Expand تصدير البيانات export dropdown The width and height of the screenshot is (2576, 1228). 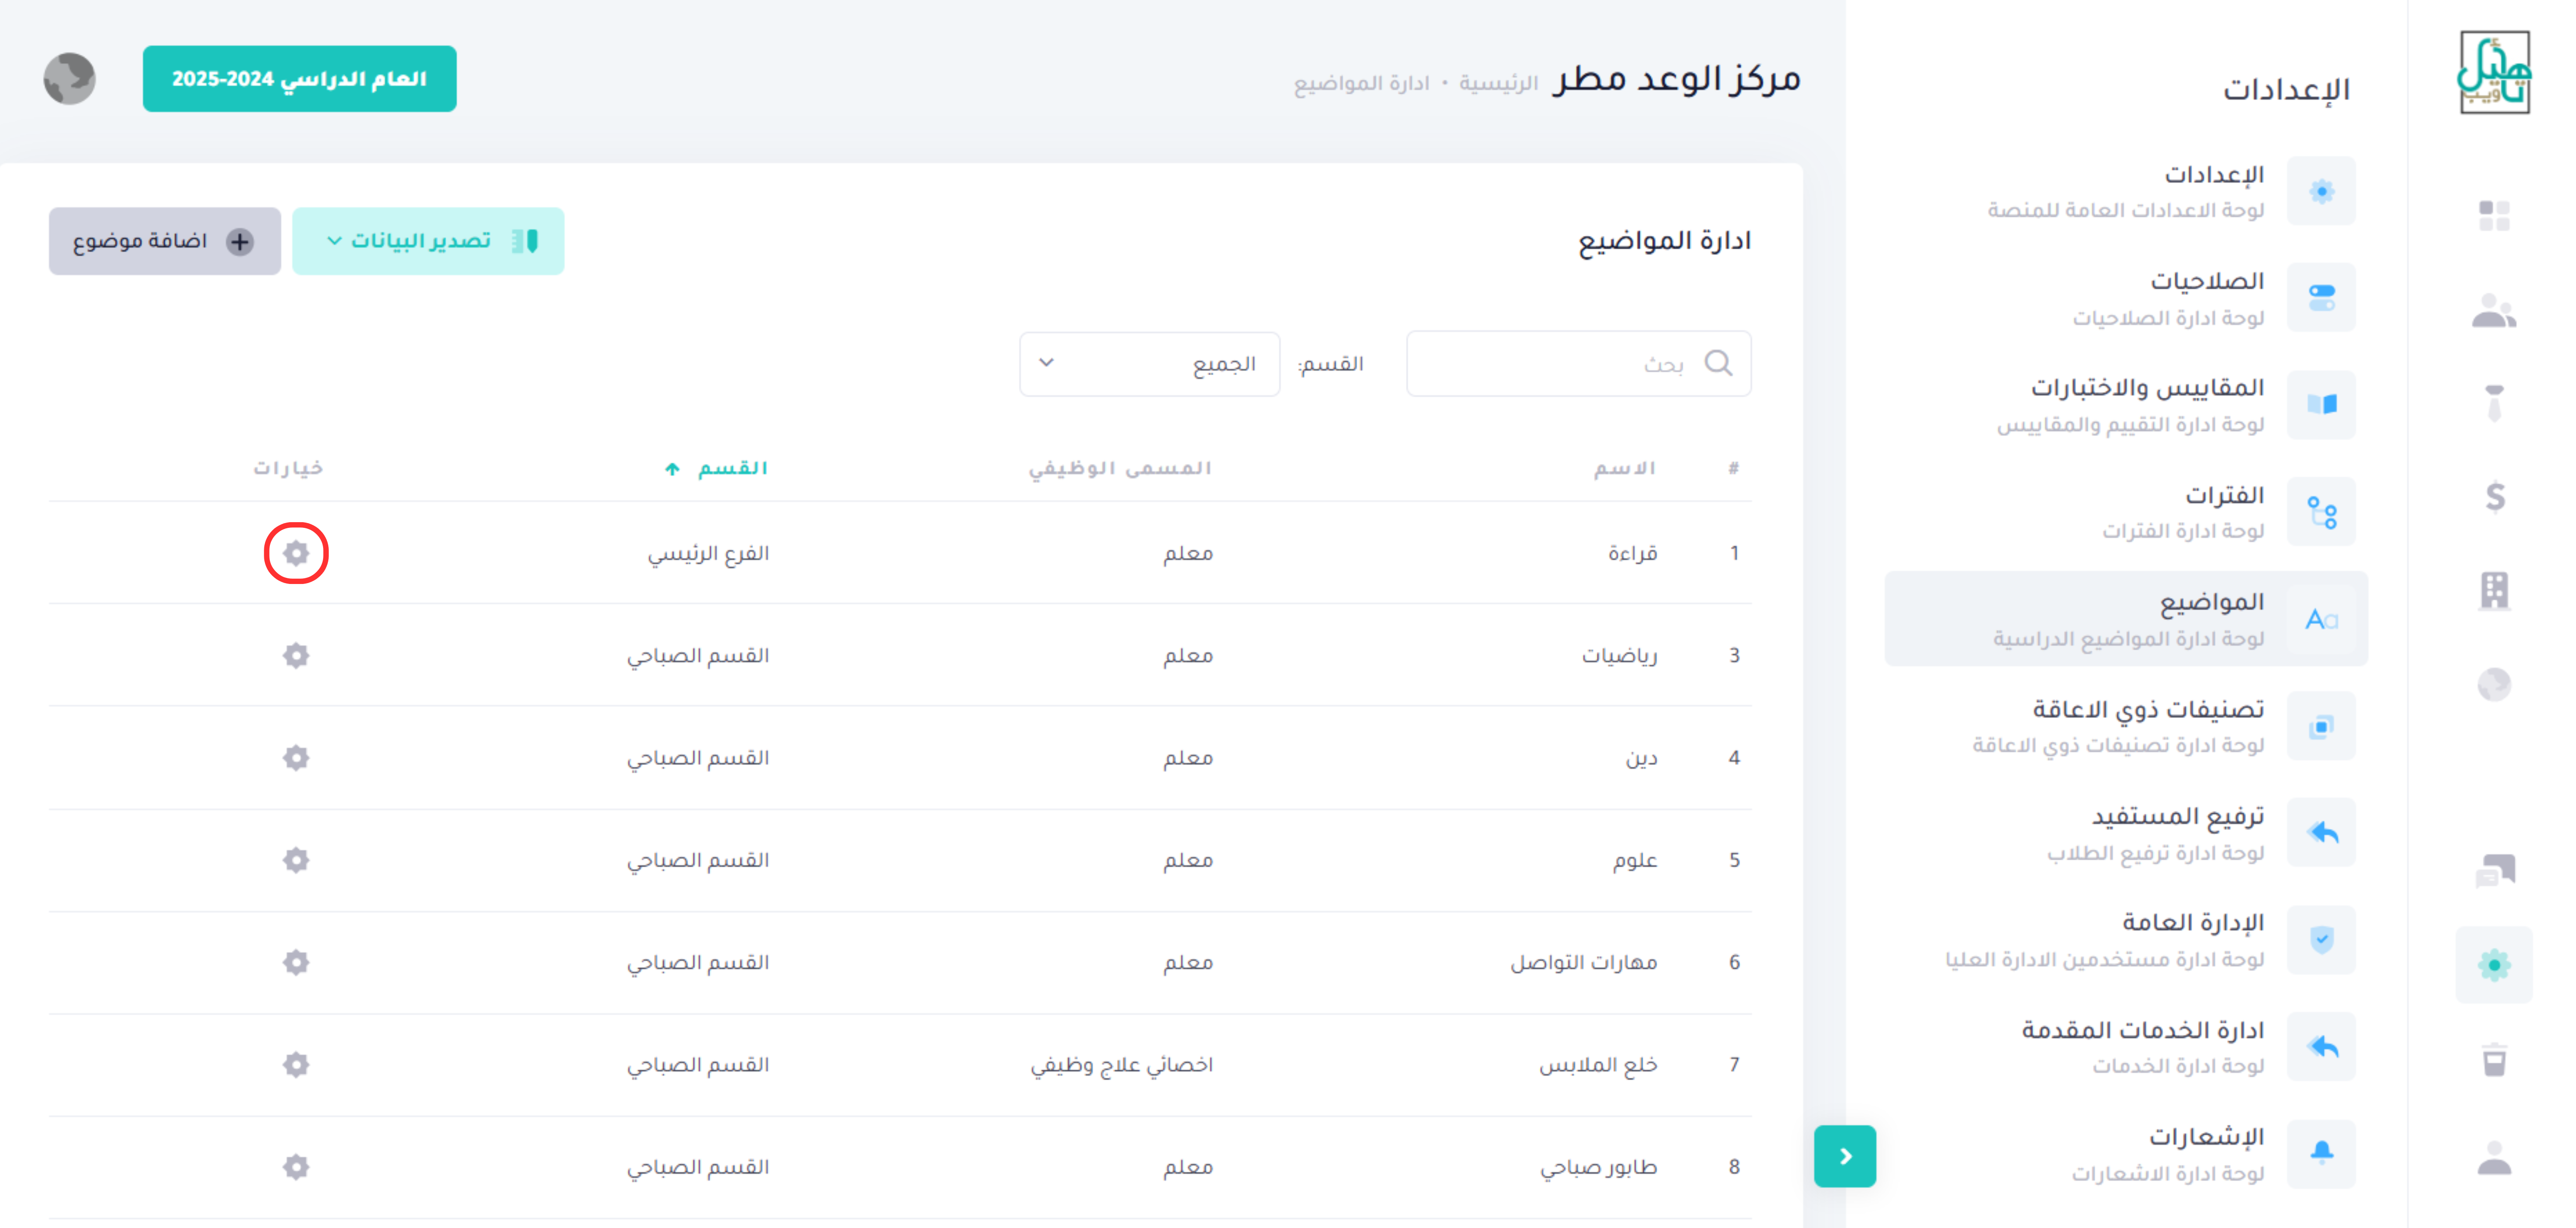pyautogui.click(x=428, y=241)
